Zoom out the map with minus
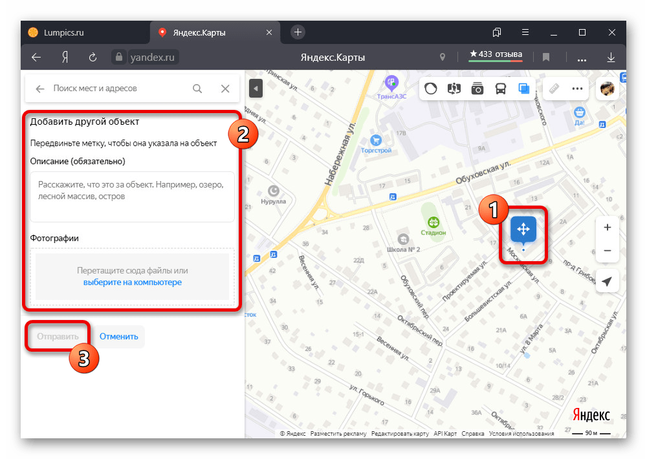Viewport: 647px width, 459px height. [607, 250]
